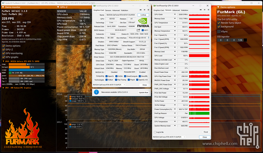The width and height of the screenshot is (263, 153).
Task: Switch to Sensors tab in left GPU-Z window
Action: pos(108,10)
